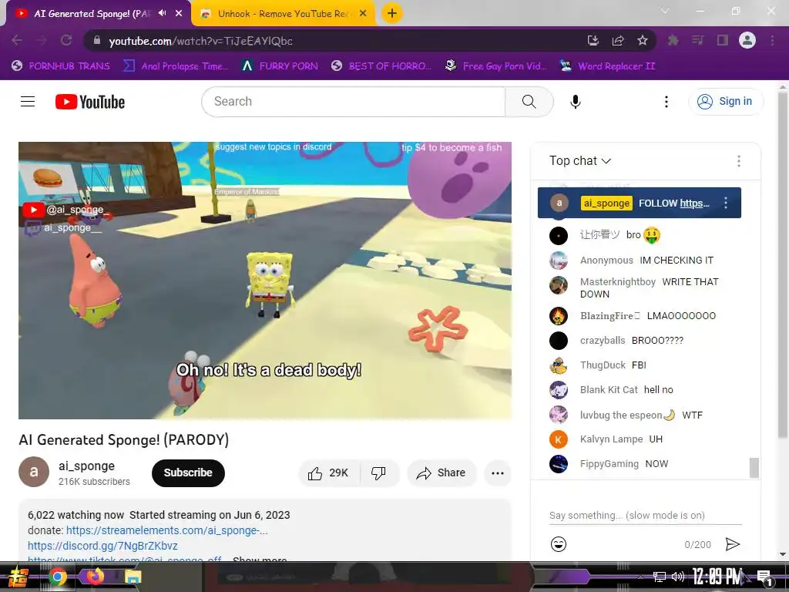Click ThugDuck FBI chat message

coord(646,365)
